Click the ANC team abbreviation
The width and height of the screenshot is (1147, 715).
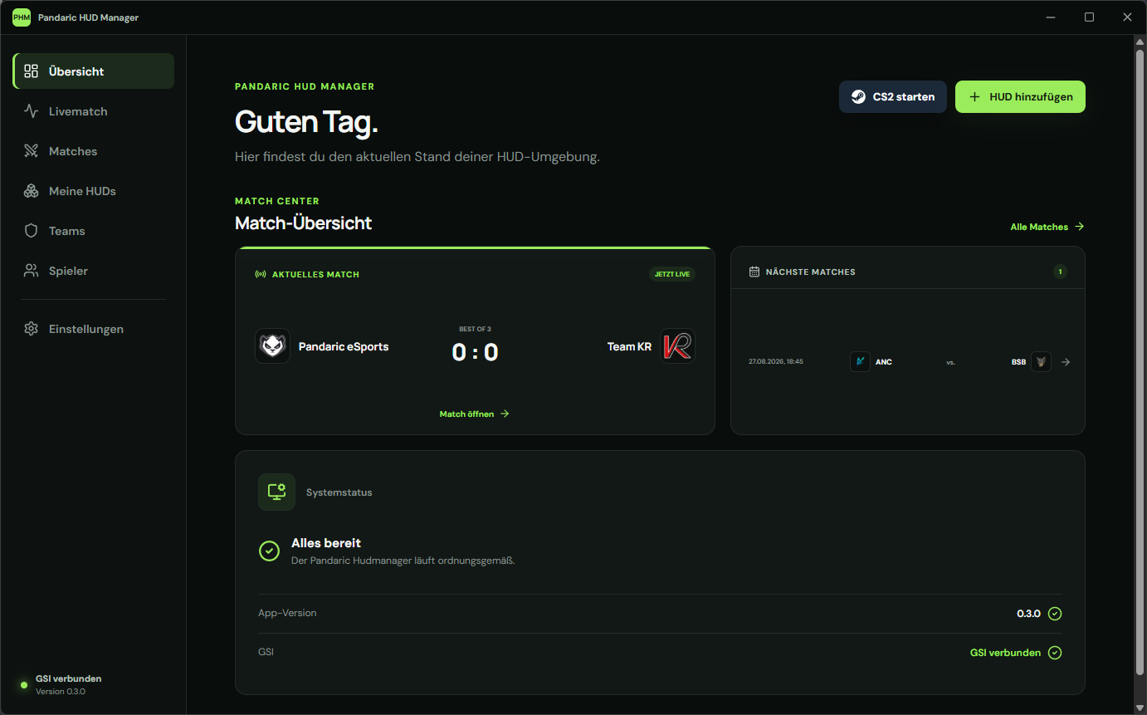pyautogui.click(x=884, y=362)
